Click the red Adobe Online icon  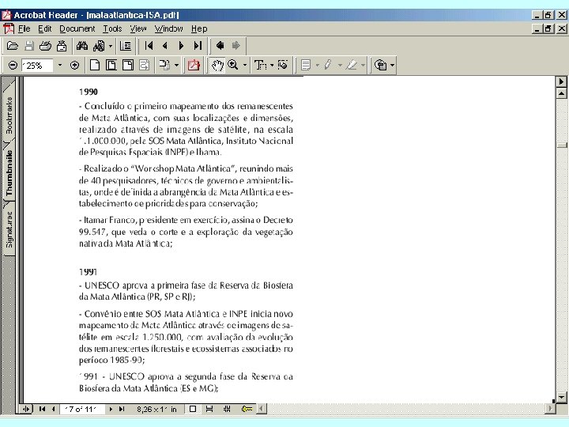click(x=194, y=66)
